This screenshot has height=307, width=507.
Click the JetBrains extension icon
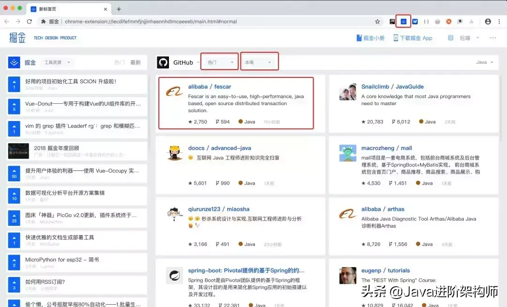point(392,22)
